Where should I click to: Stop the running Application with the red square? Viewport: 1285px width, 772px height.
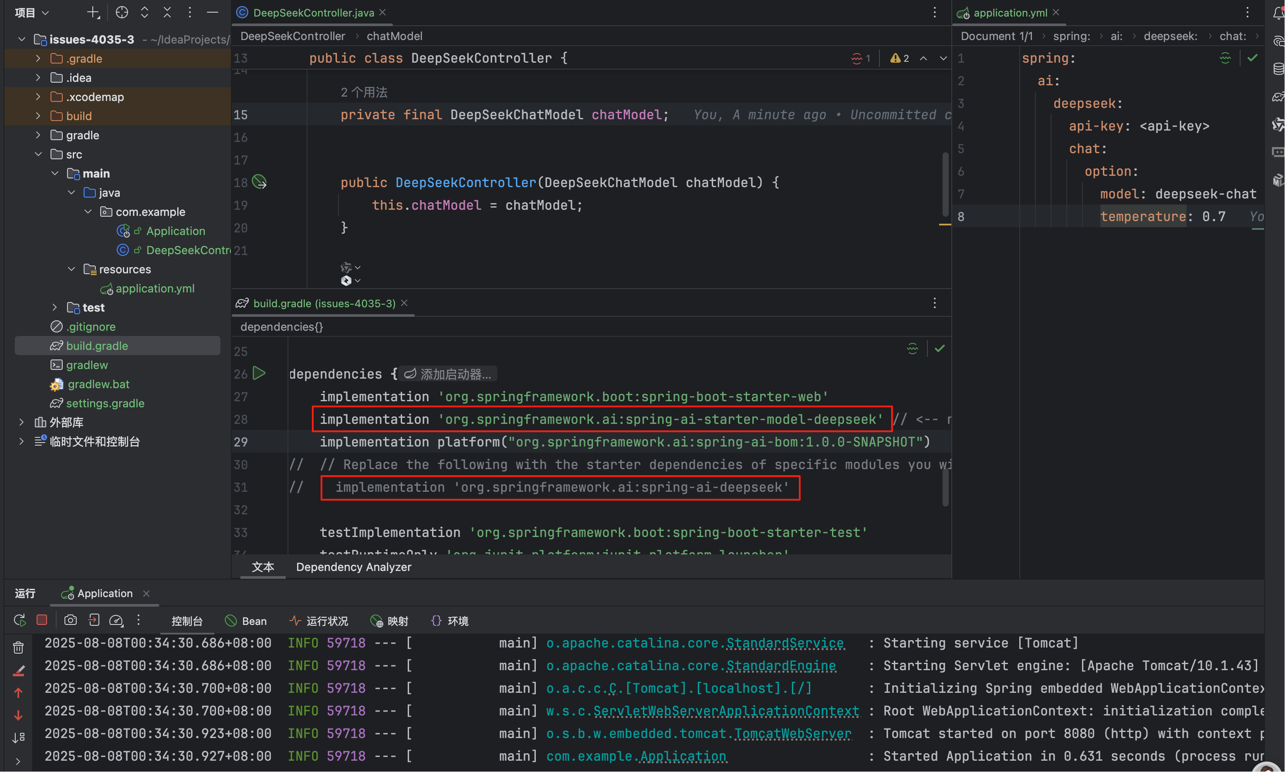(42, 620)
